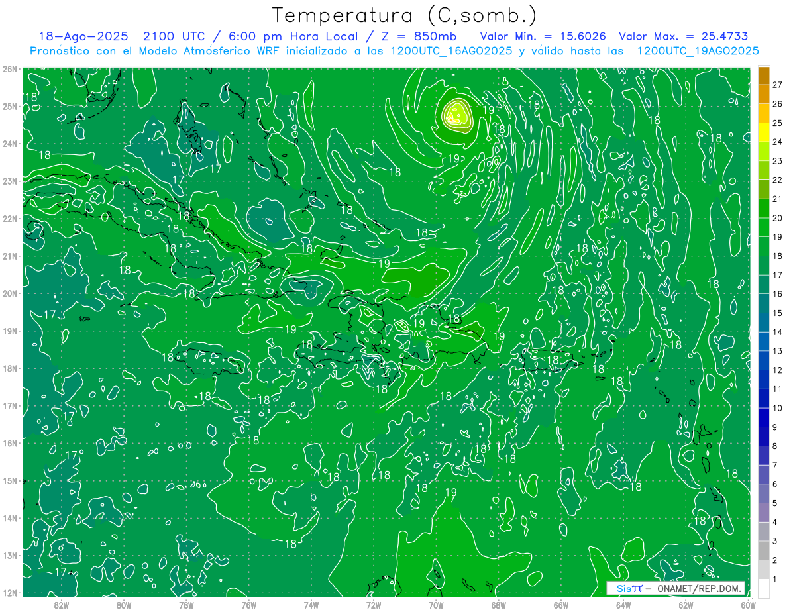Click the '68W' longitude axis label
Image resolution: width=795 pixels, height=614 pixels.
498,605
